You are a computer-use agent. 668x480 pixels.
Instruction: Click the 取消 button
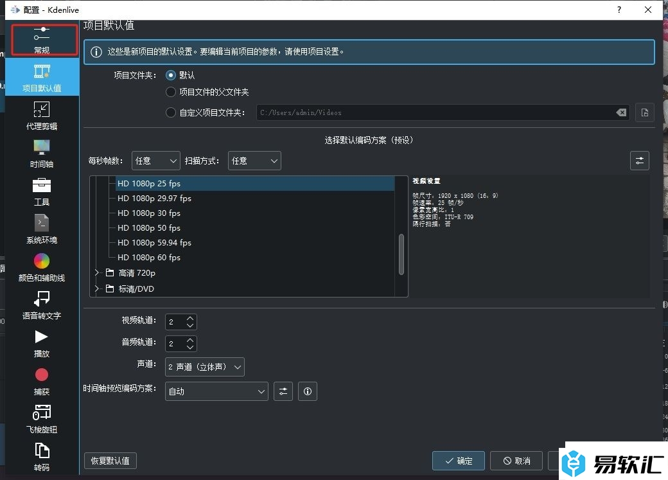[x=516, y=461]
